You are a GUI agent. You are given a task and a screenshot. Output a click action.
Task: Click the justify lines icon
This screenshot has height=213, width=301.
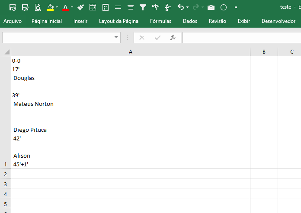tap(118, 7)
